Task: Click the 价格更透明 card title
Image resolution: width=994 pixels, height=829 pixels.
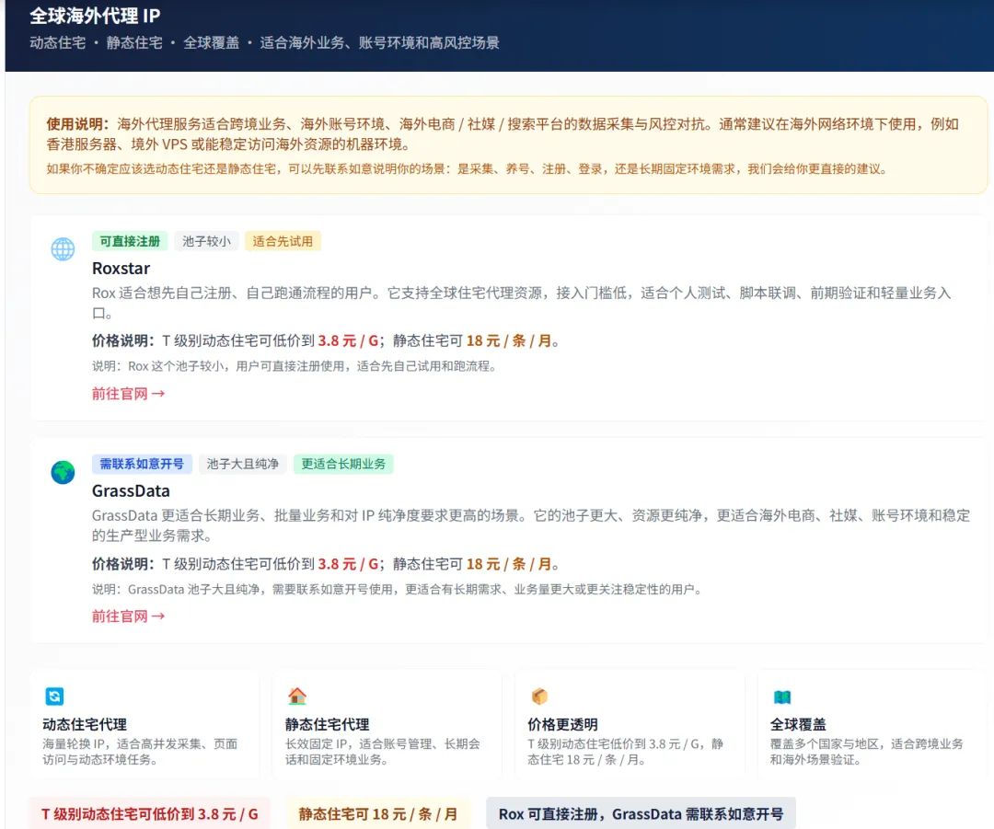Action: point(563,724)
